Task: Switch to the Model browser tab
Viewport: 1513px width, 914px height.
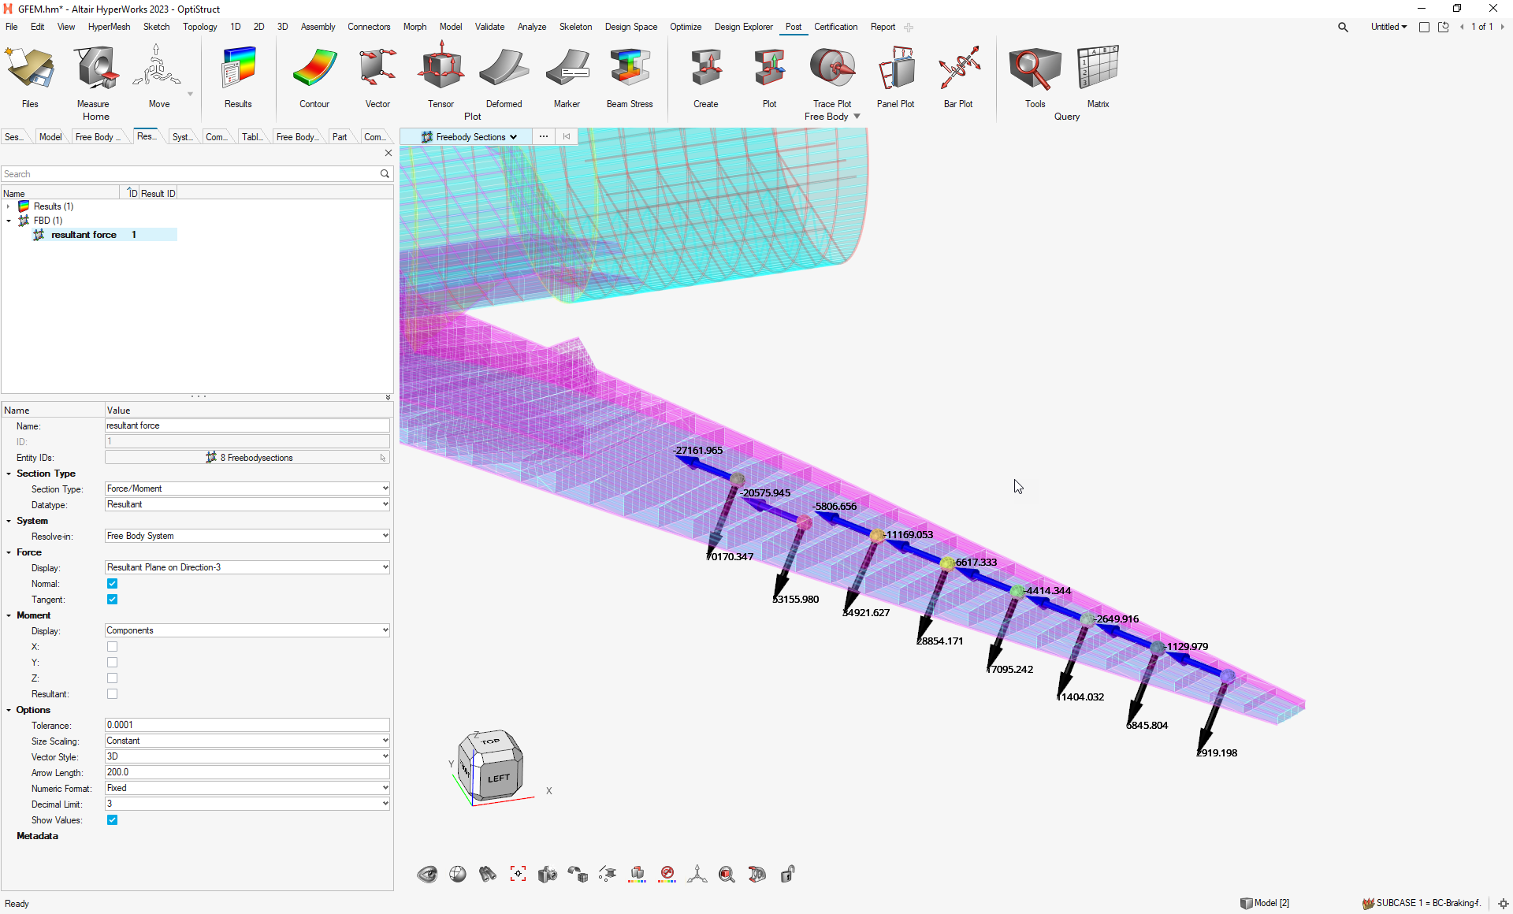Action: [x=50, y=137]
